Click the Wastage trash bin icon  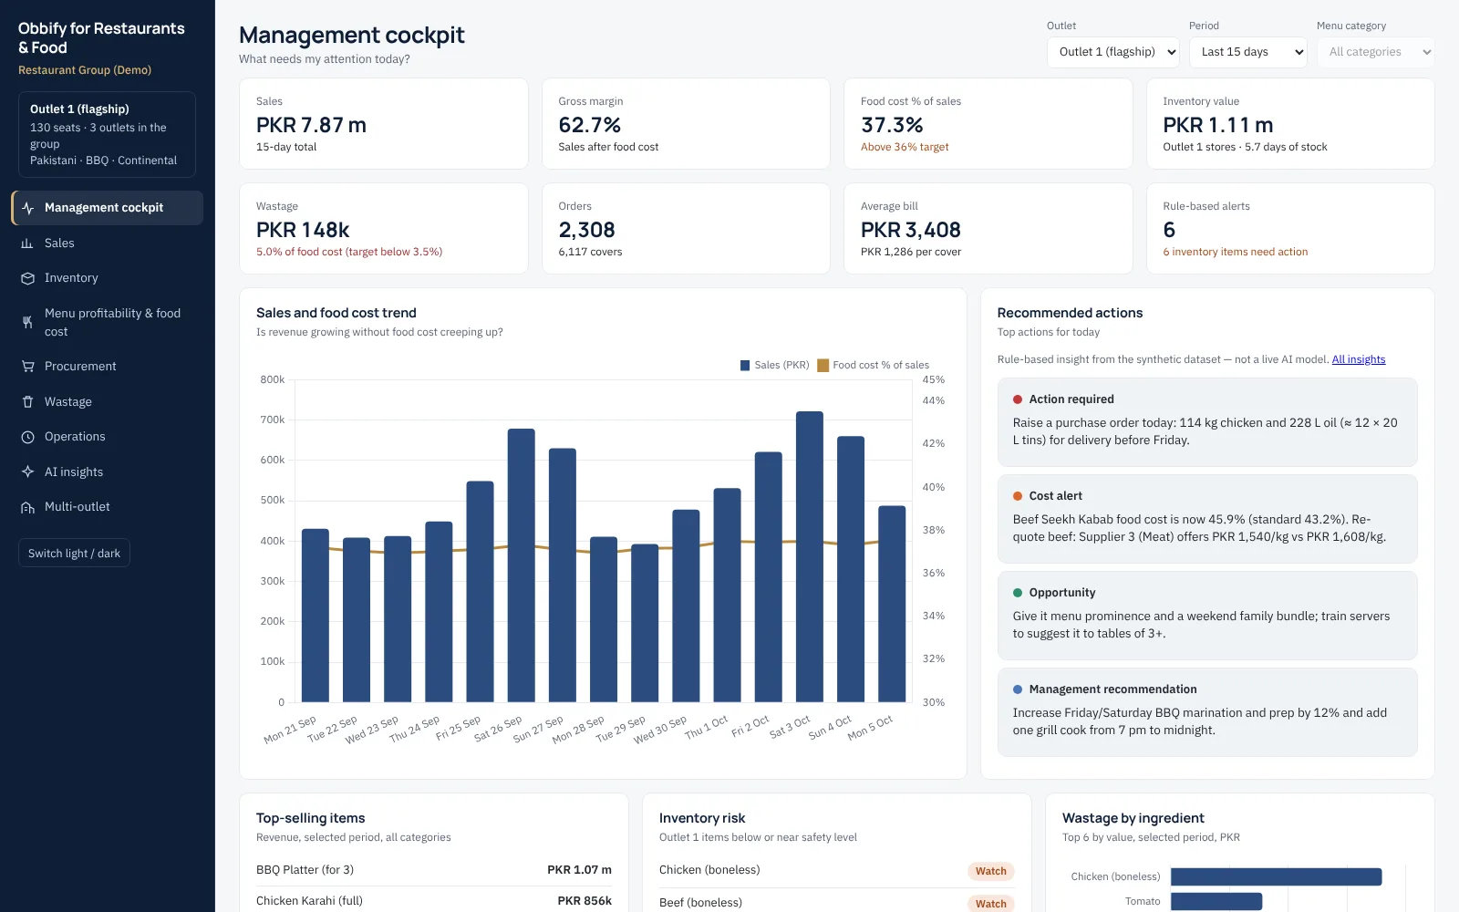tap(27, 402)
